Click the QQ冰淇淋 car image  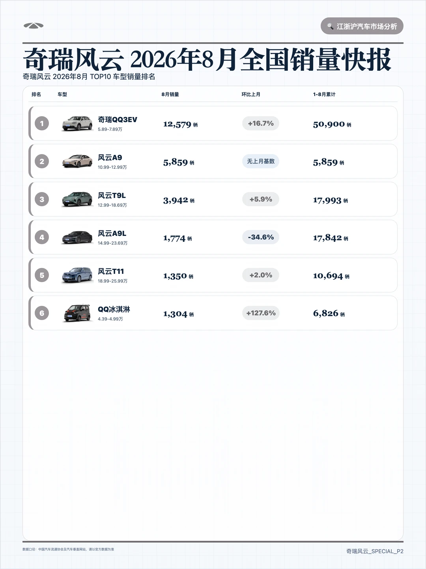77,313
